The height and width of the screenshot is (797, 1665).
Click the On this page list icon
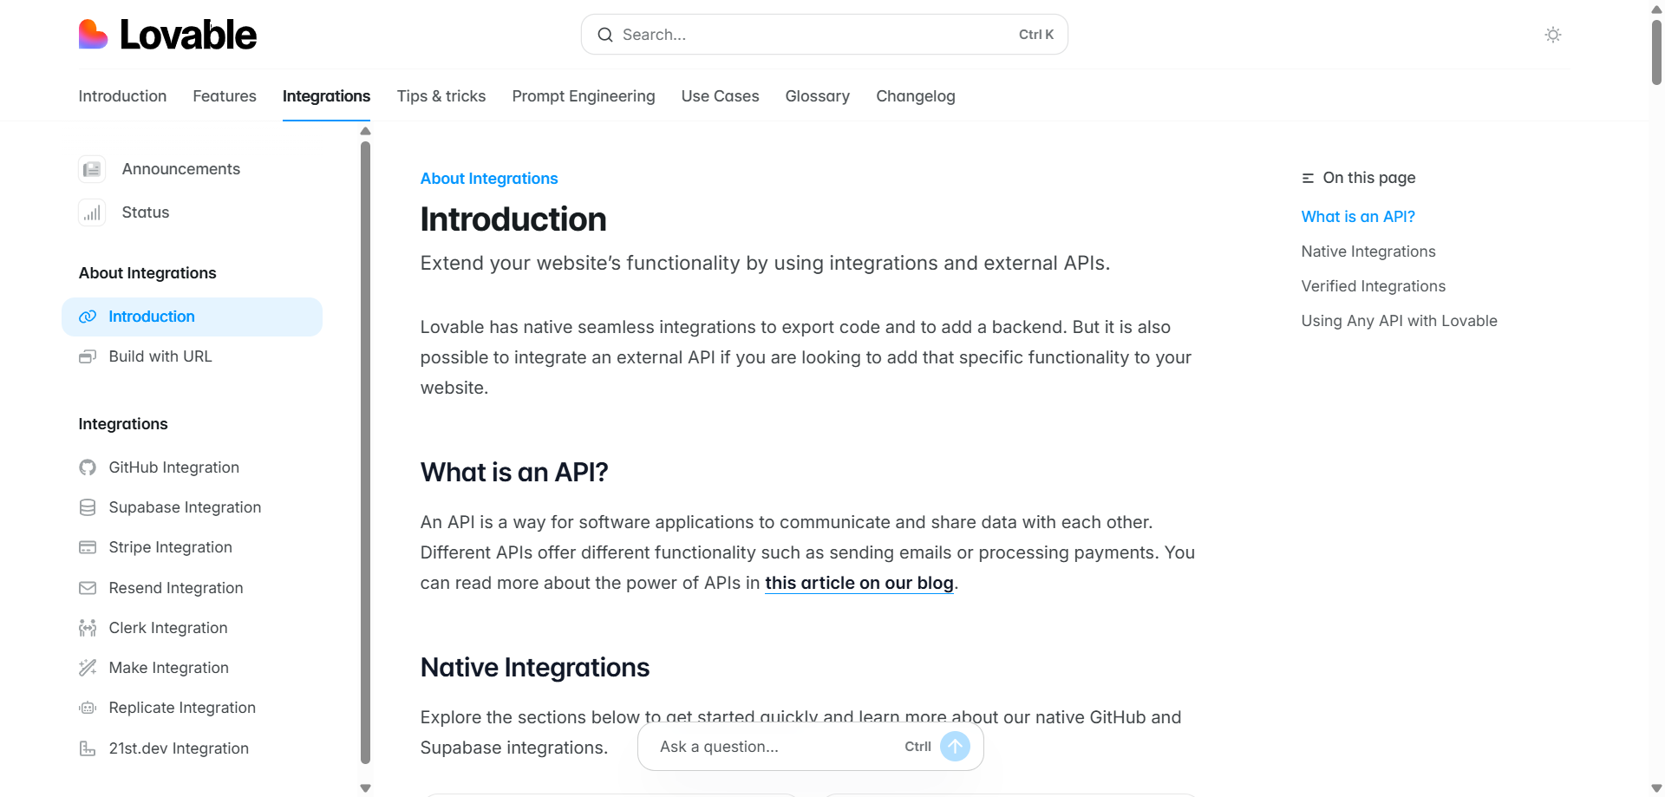pos(1308,178)
